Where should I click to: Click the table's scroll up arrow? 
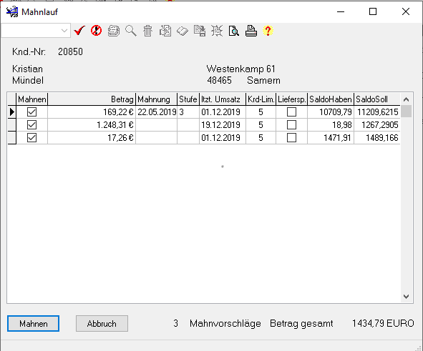(x=406, y=99)
